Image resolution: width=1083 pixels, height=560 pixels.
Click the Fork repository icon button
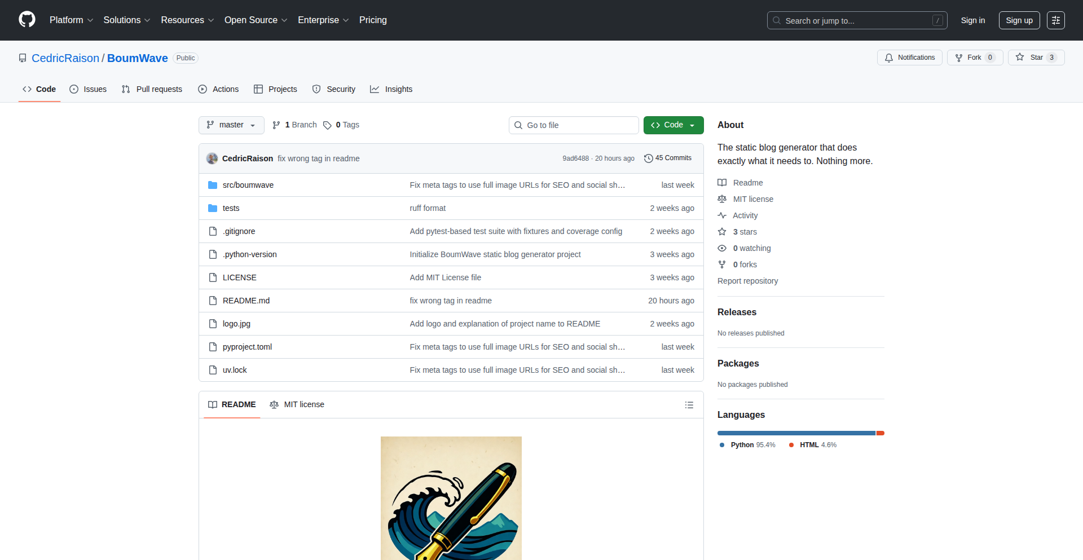tap(959, 58)
